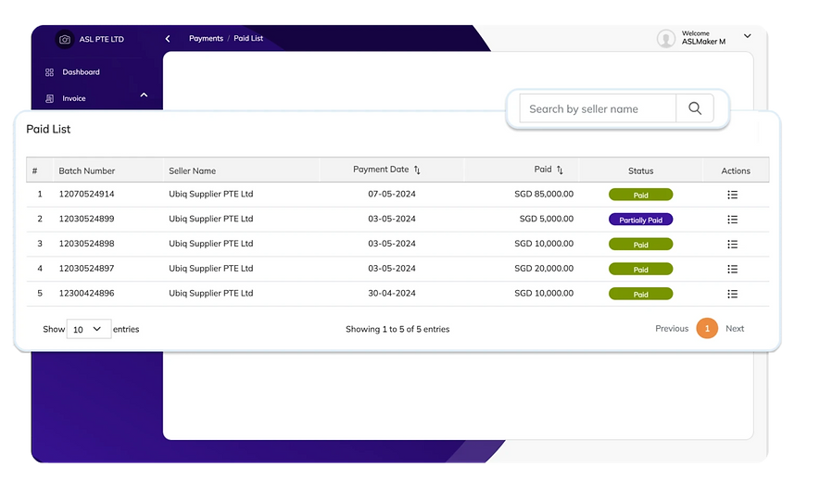
Task: Open the ASLMaker M account dropdown
Action: [748, 36]
